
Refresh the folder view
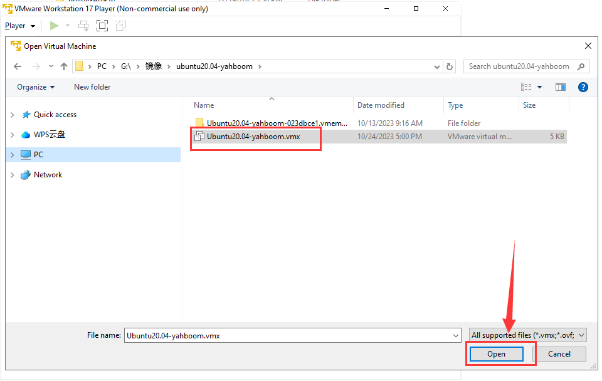coord(450,67)
